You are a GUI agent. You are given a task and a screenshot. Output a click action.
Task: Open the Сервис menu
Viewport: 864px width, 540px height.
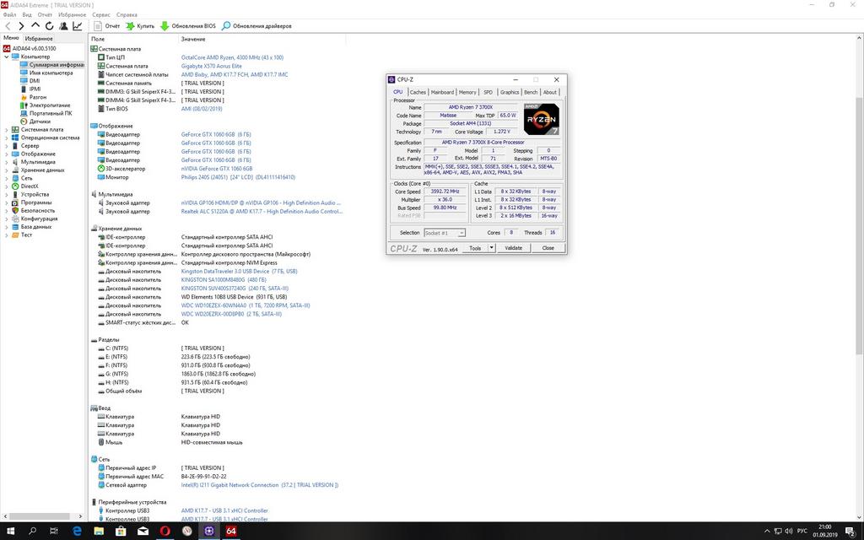tap(101, 15)
